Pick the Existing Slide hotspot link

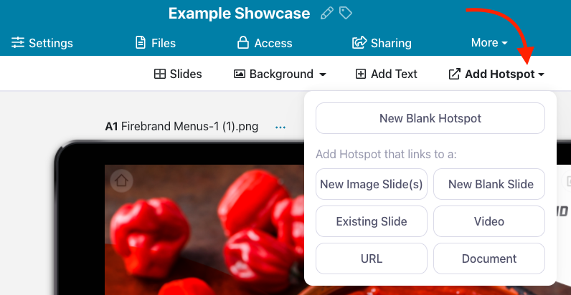[x=372, y=221]
